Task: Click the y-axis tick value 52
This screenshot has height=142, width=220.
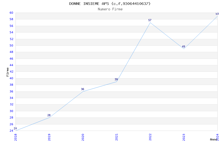Action: (11, 39)
